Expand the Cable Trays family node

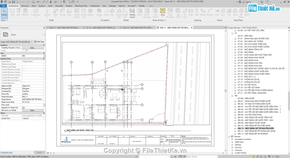pyautogui.click(x=232, y=142)
